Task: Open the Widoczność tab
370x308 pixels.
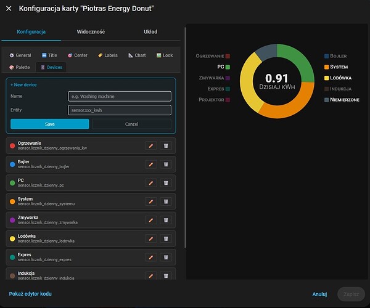Action: (91, 32)
